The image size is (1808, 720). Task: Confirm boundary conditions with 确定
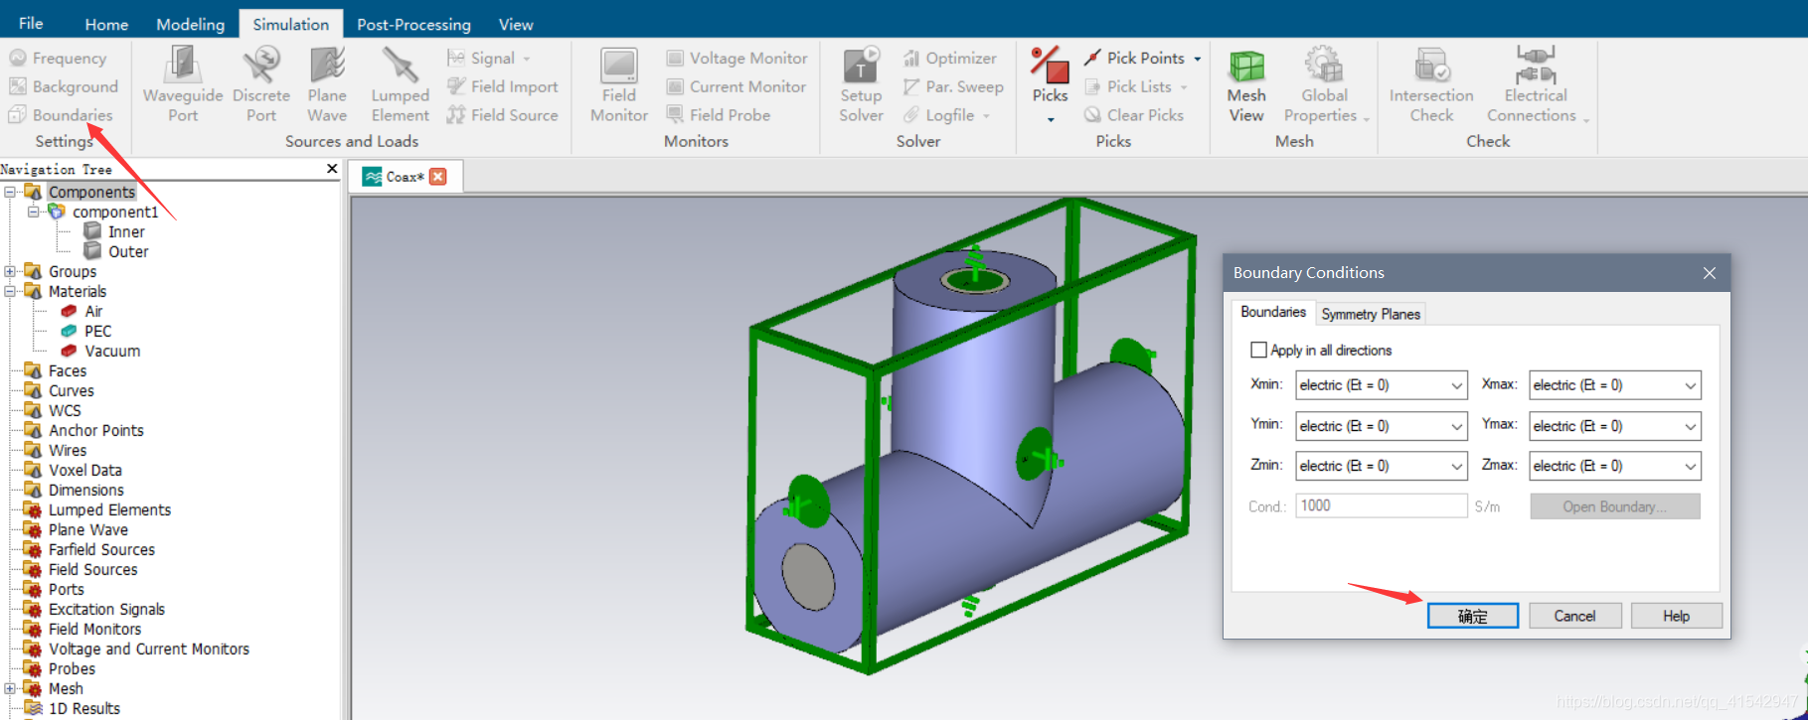point(1473,616)
